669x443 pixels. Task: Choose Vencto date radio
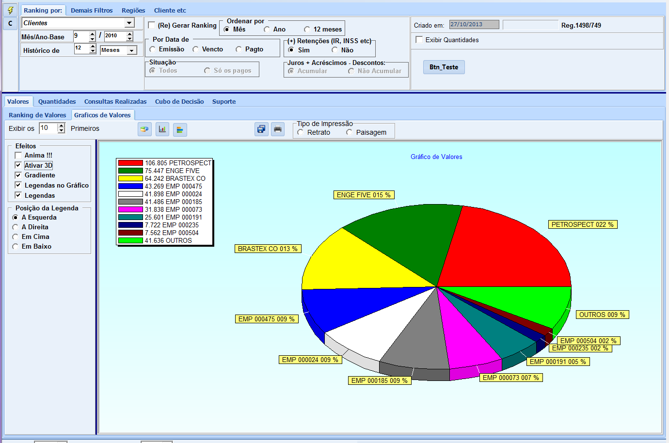tap(195, 49)
